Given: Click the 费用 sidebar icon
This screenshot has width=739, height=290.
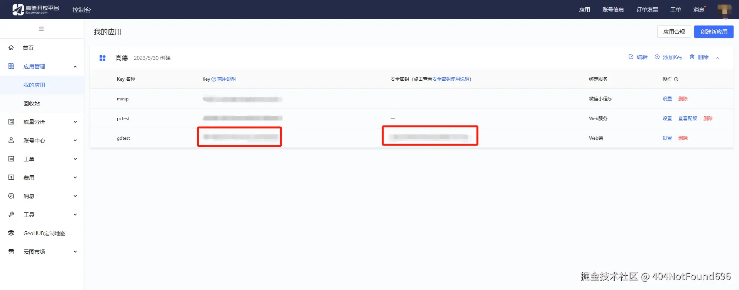Looking at the screenshot, I should (11, 178).
